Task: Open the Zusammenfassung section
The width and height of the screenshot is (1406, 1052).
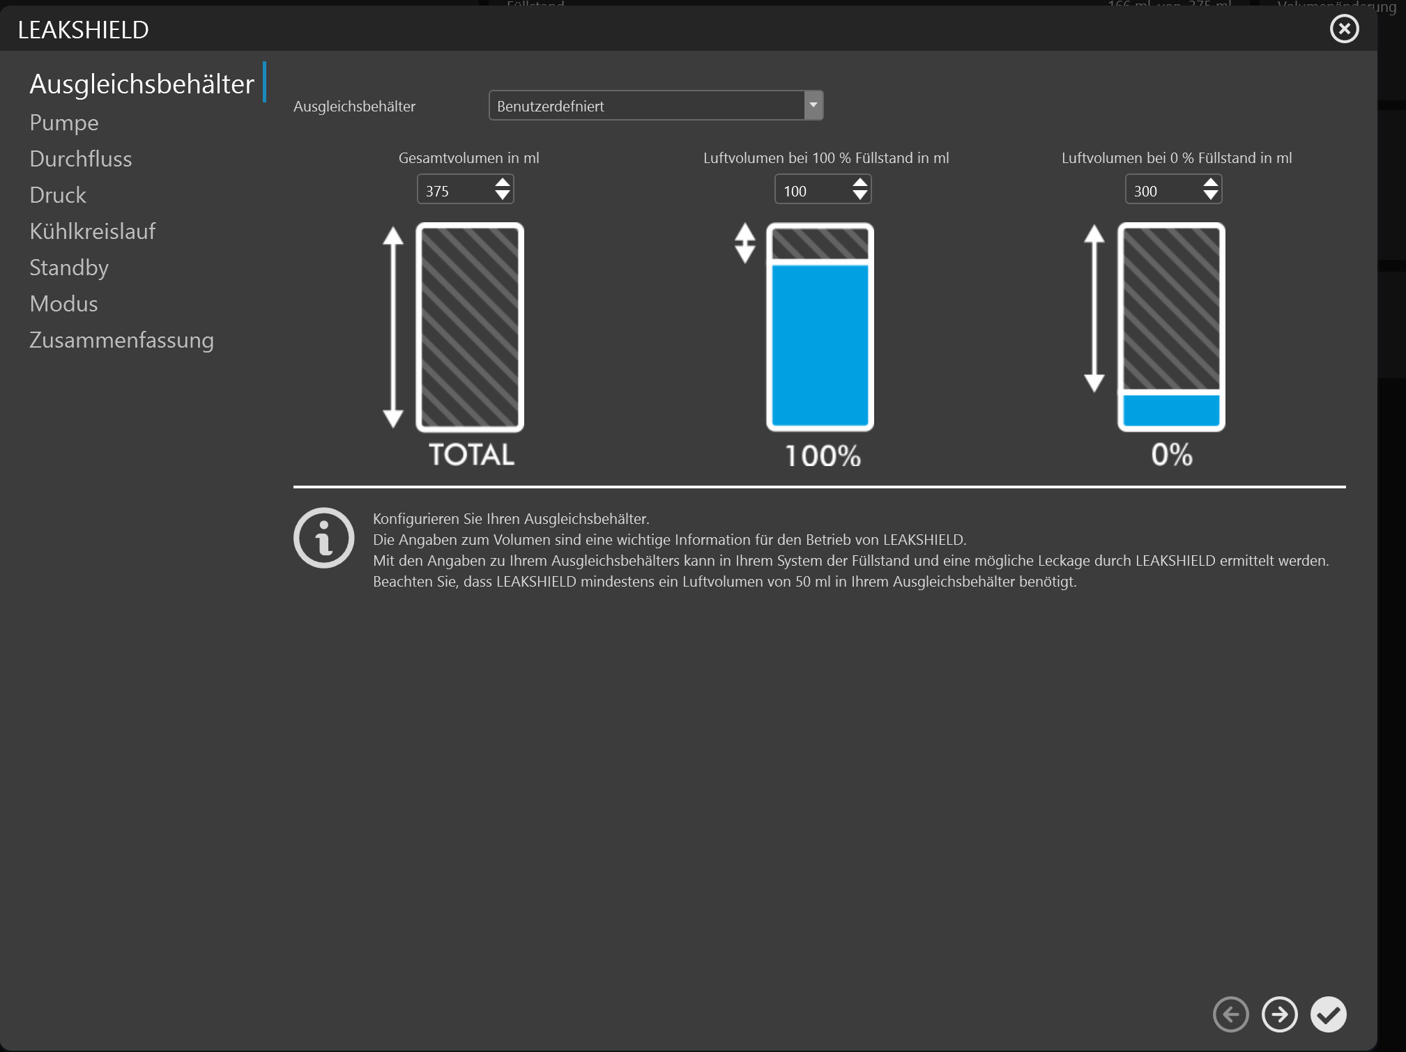Action: click(121, 340)
